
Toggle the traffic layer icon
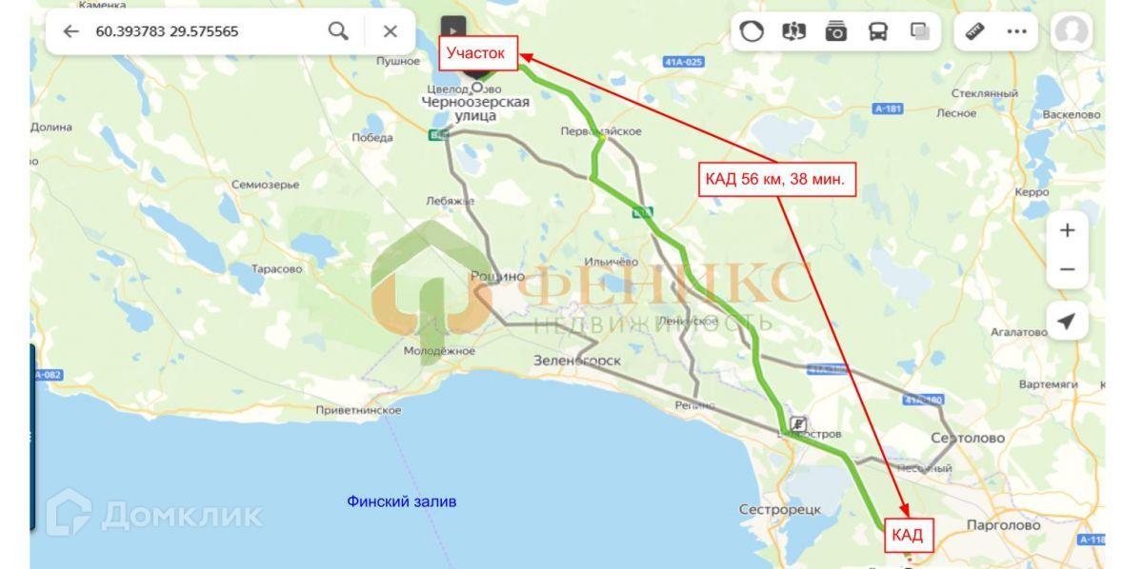(752, 31)
